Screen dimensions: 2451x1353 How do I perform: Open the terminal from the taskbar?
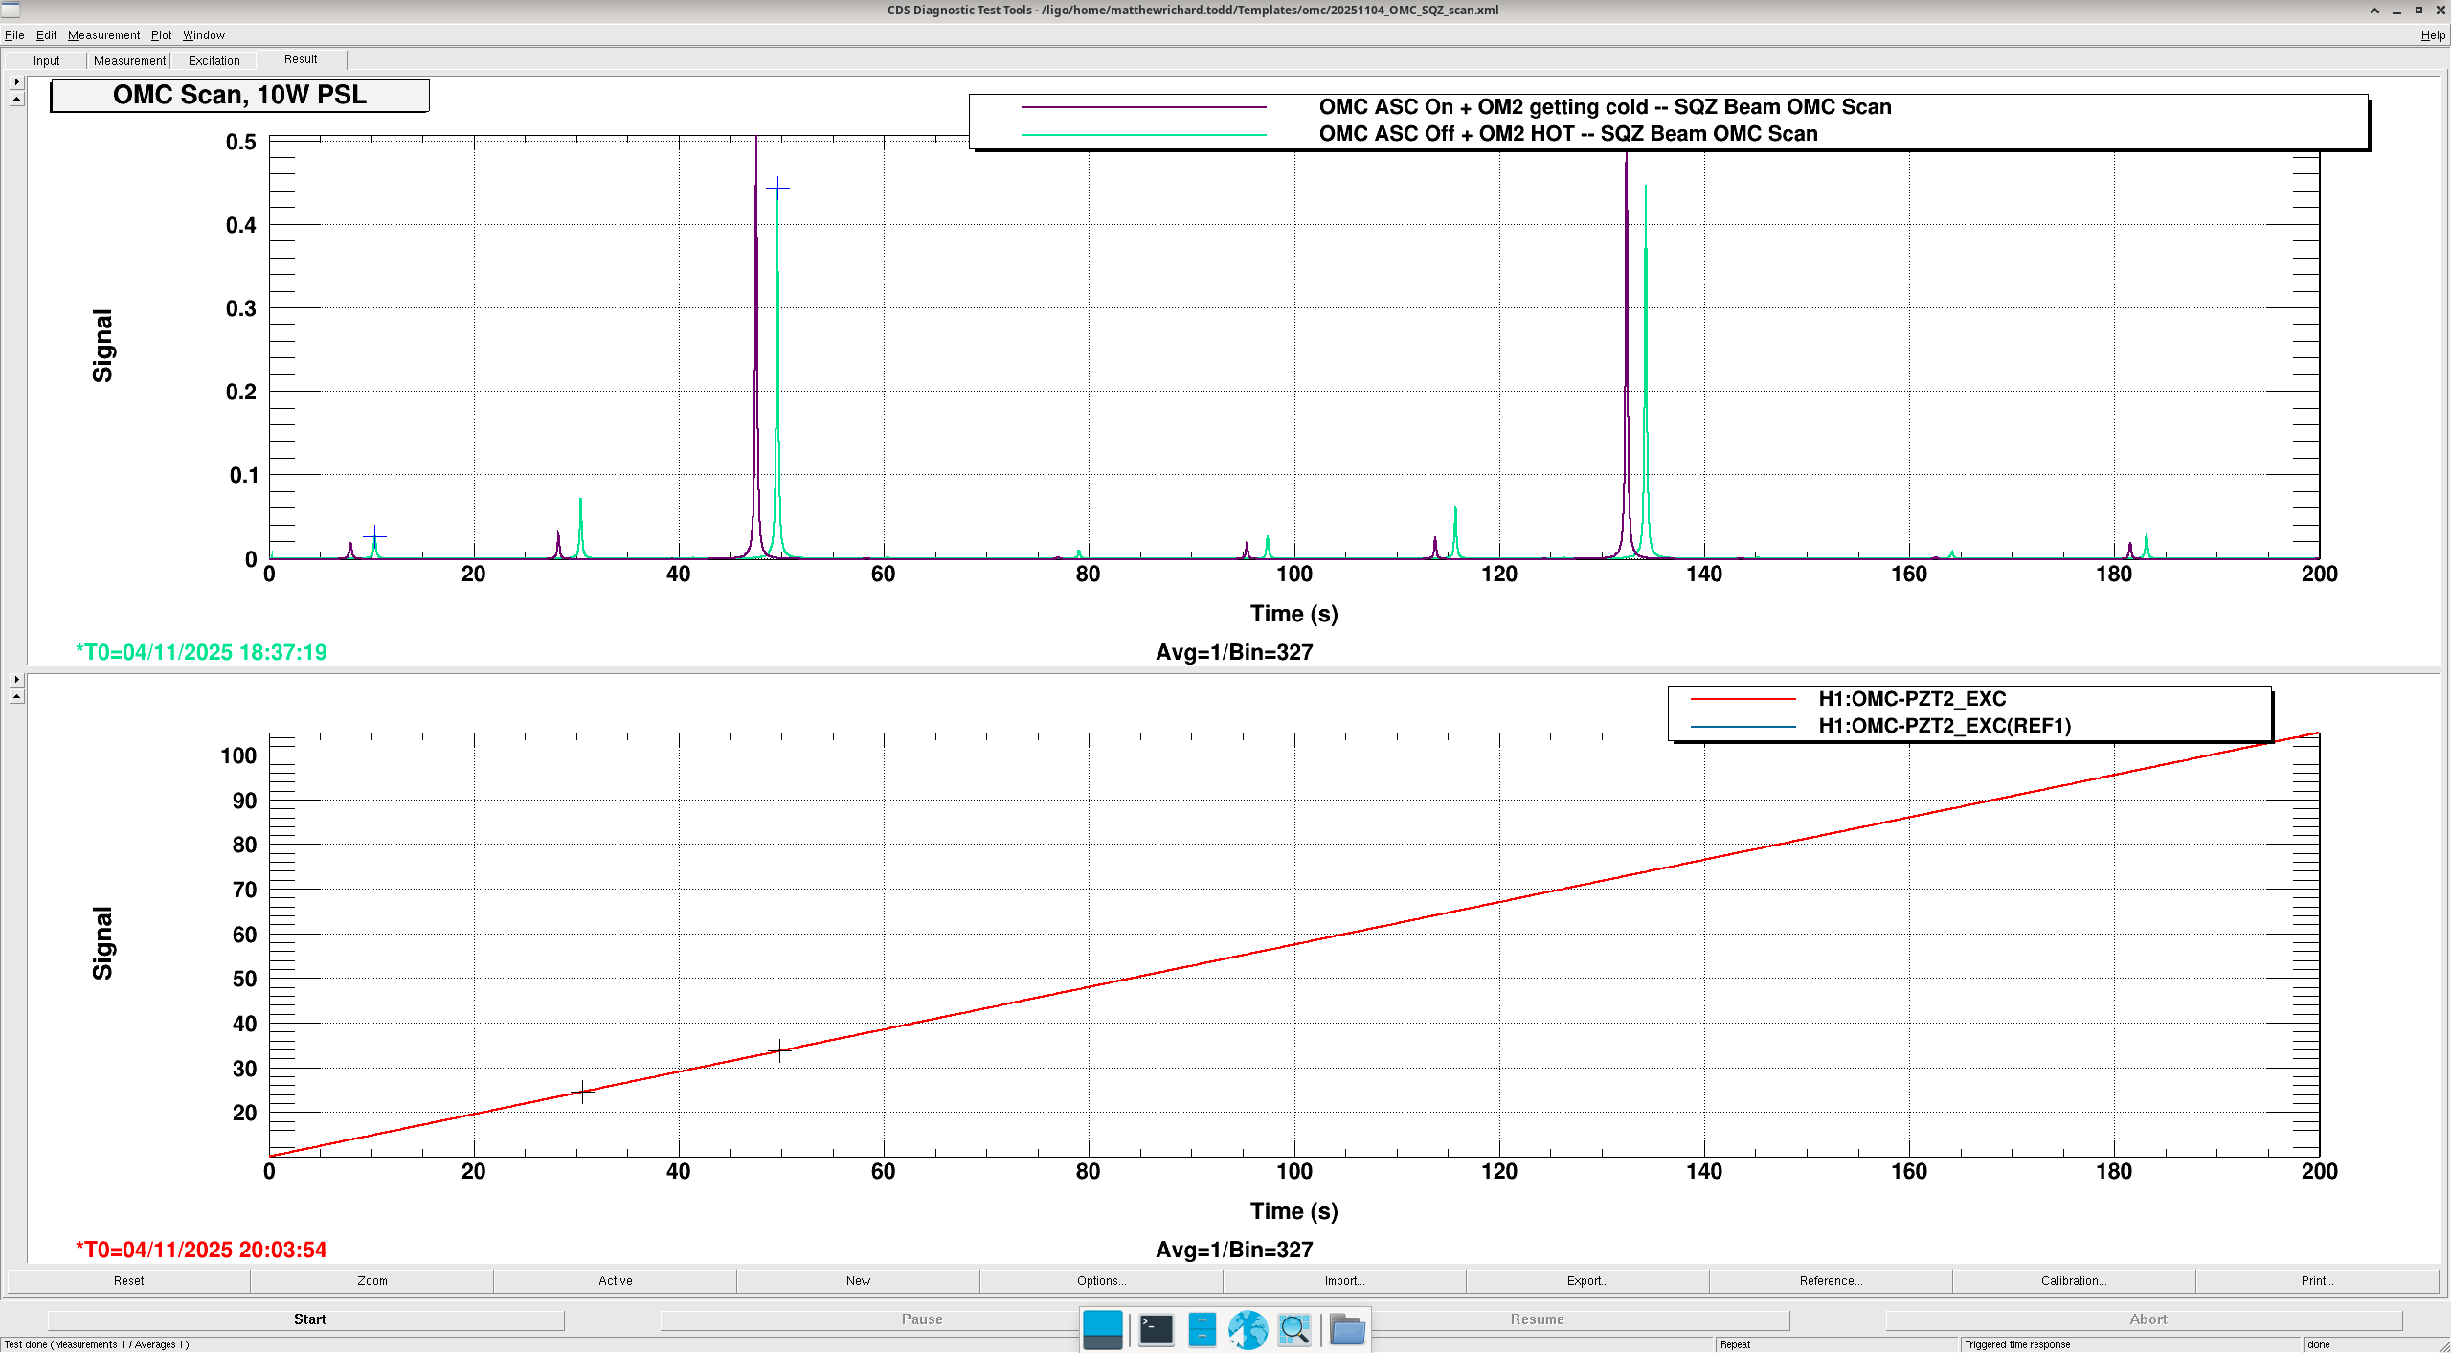(1156, 1329)
